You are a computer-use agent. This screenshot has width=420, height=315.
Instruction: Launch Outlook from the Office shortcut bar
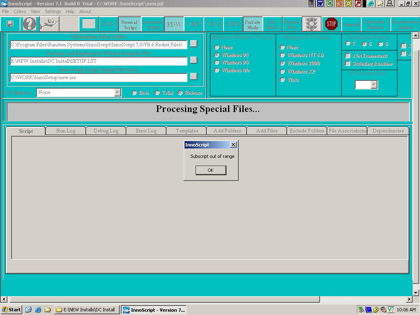coord(349,3)
